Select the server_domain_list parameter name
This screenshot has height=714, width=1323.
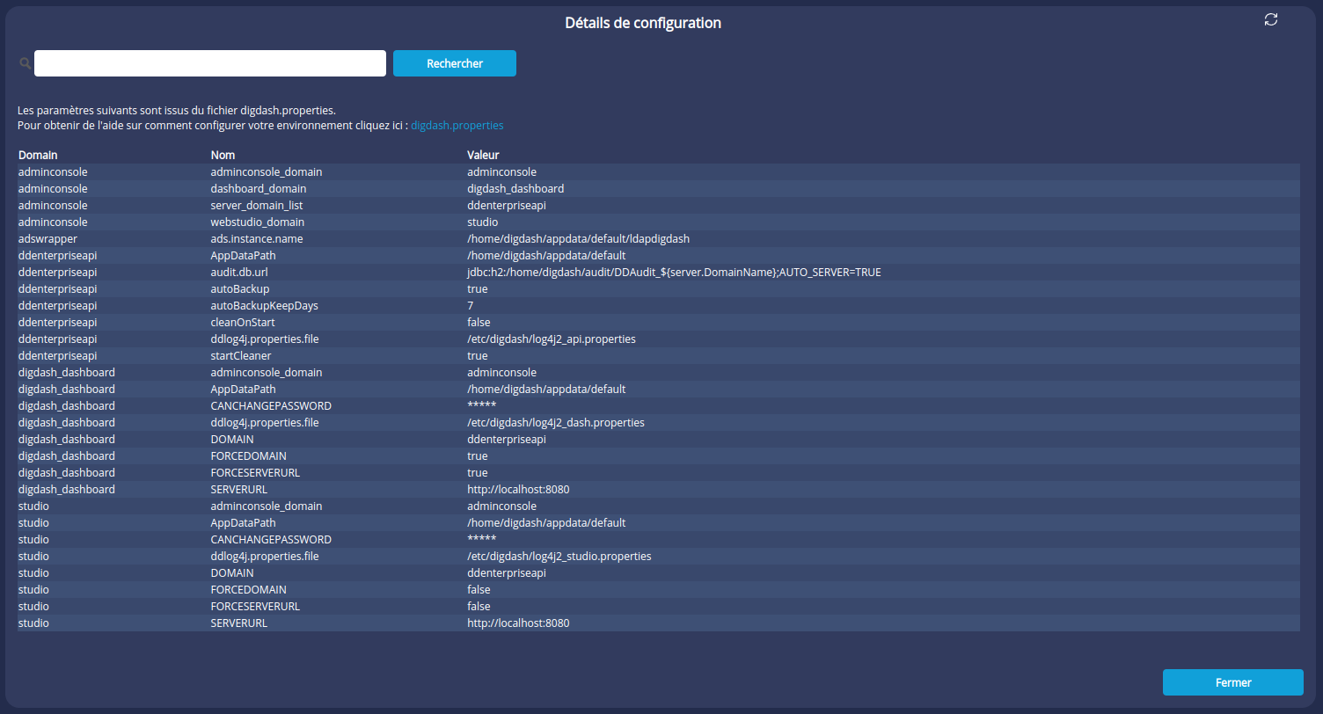(257, 206)
